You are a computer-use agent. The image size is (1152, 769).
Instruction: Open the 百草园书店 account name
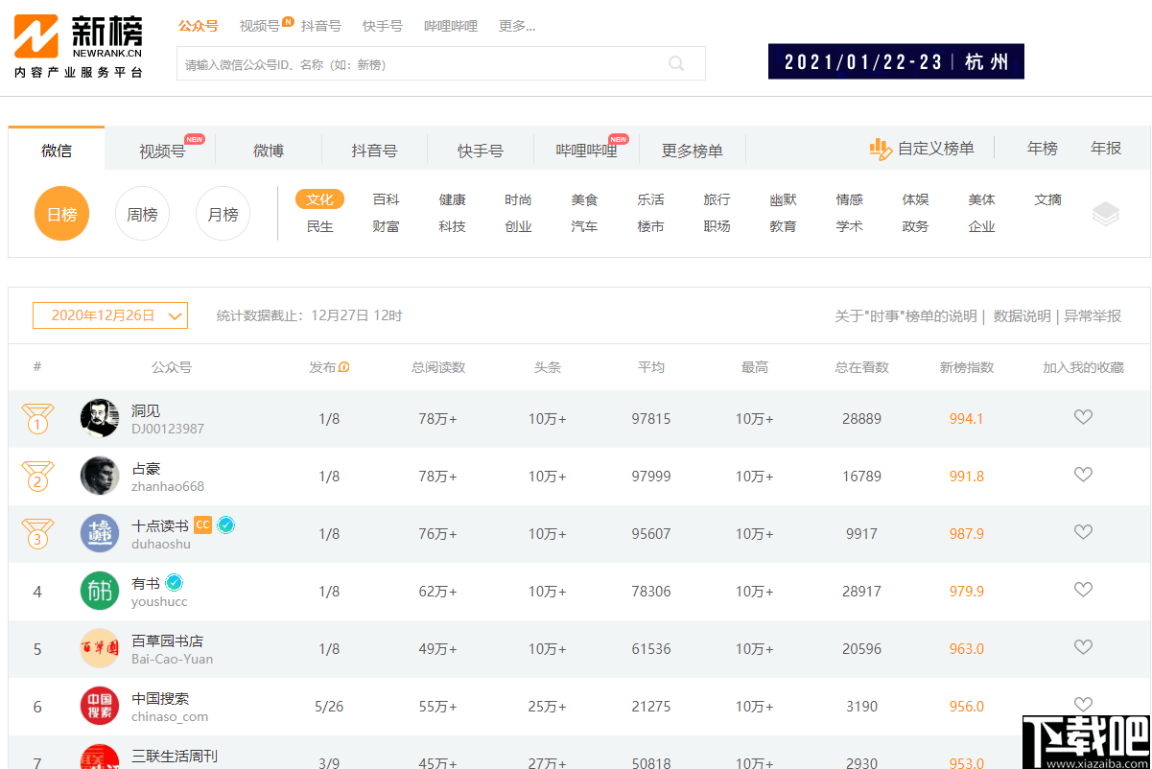pos(167,641)
